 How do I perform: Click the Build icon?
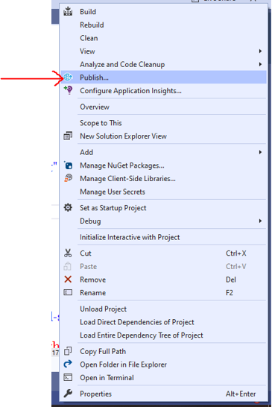[x=68, y=11]
